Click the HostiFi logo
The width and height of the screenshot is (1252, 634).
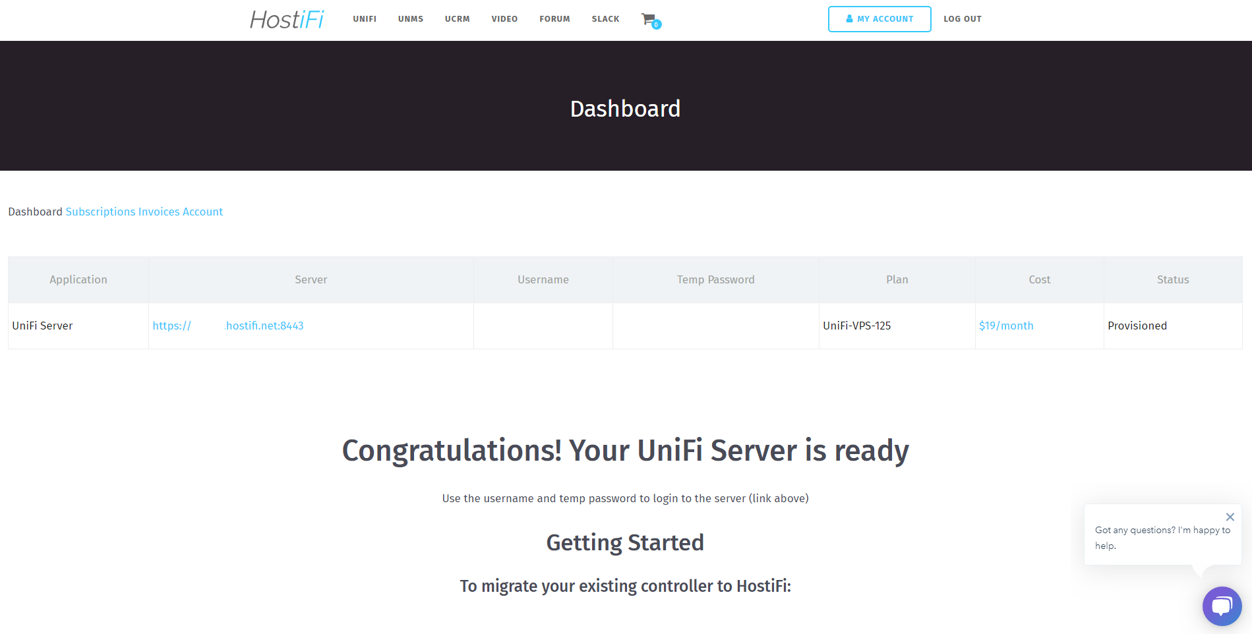point(287,20)
